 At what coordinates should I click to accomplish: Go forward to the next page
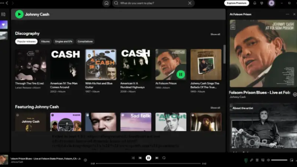click(x=13, y=3)
